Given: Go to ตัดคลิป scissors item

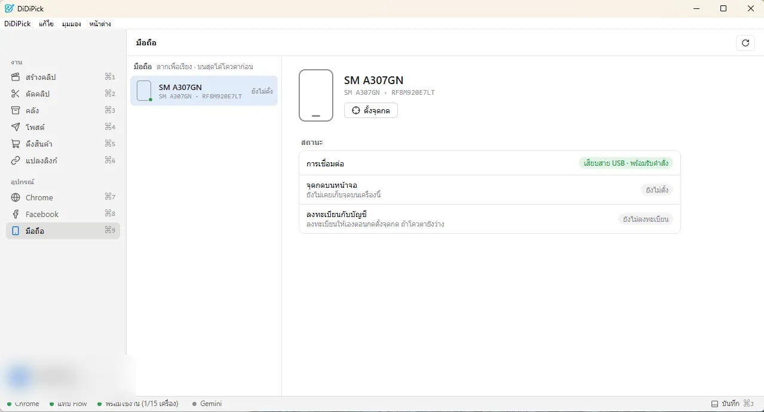Looking at the screenshot, I should 63,94.
